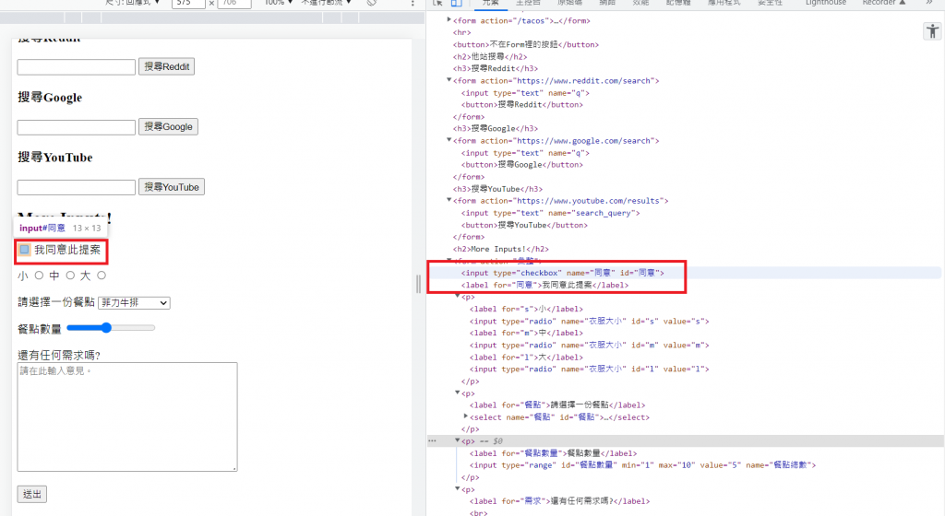
Task: Adjust the 餐點數量 range slider
Action: (111, 328)
